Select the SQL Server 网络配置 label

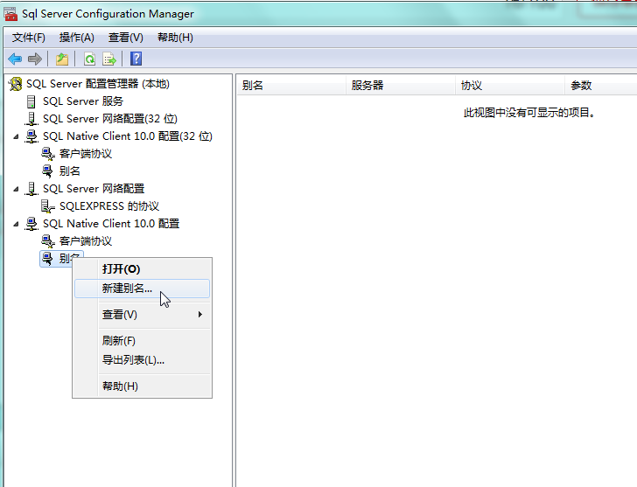coord(94,189)
